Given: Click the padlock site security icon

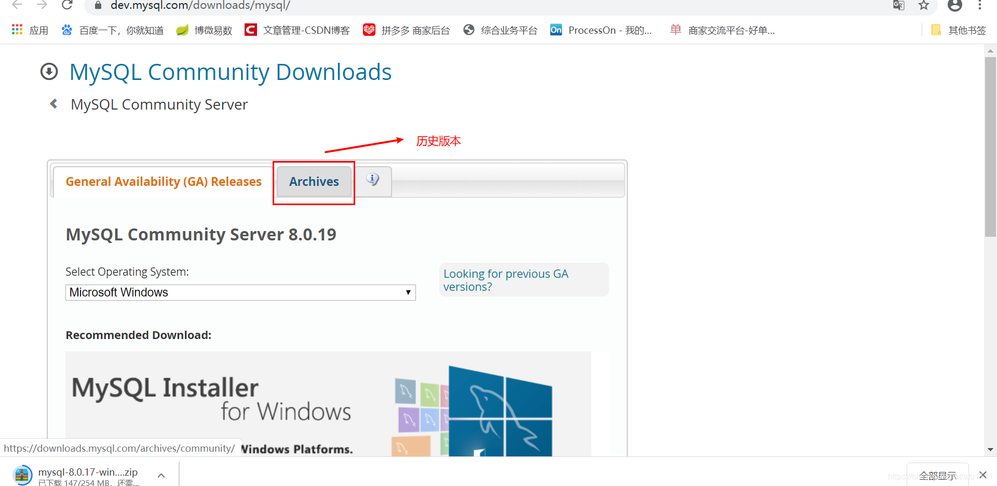Looking at the screenshot, I should click(98, 6).
